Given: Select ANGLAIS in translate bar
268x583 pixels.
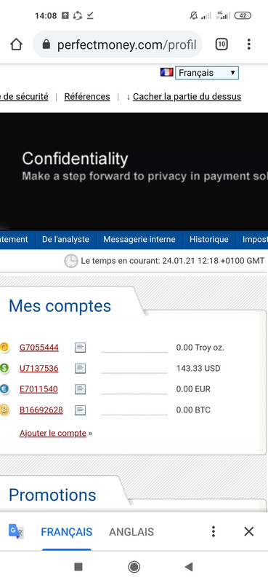Looking at the screenshot, I should point(131,532).
